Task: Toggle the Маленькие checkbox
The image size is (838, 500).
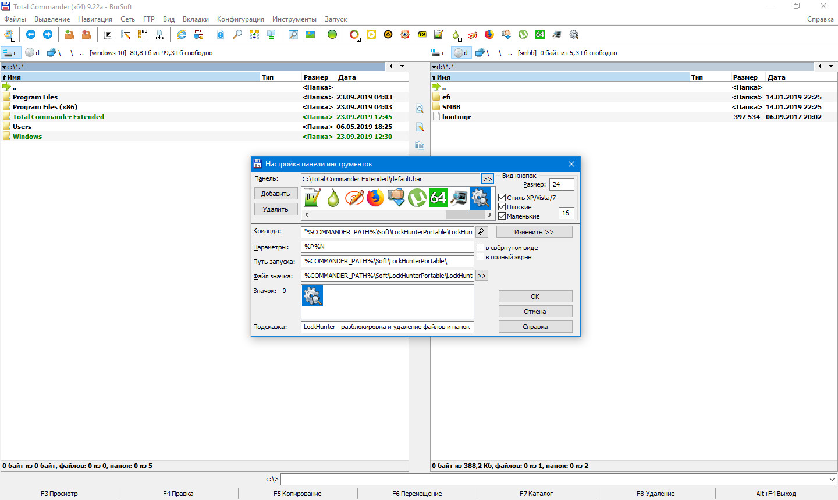Action: [x=502, y=216]
